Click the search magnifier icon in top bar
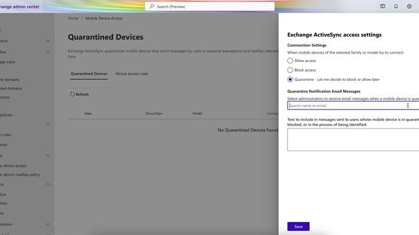The height and width of the screenshot is (235, 419). 151,6
